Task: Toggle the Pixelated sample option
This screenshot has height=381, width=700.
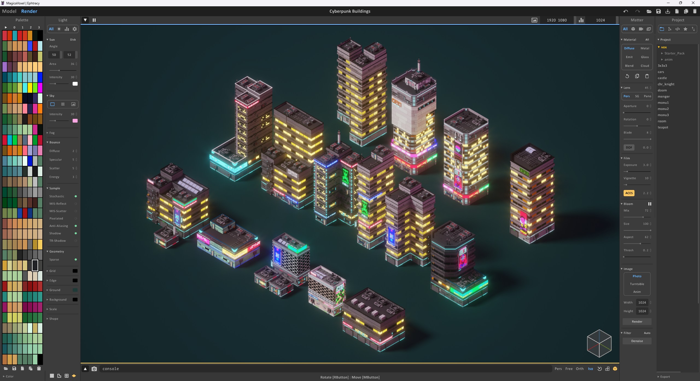Action: [76, 219]
